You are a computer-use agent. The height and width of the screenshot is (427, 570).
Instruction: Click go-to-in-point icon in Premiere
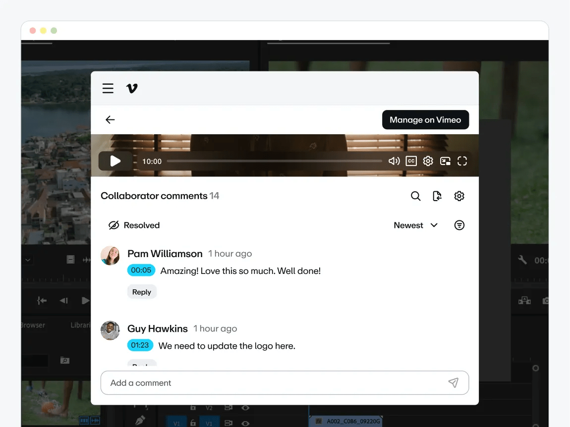click(42, 301)
